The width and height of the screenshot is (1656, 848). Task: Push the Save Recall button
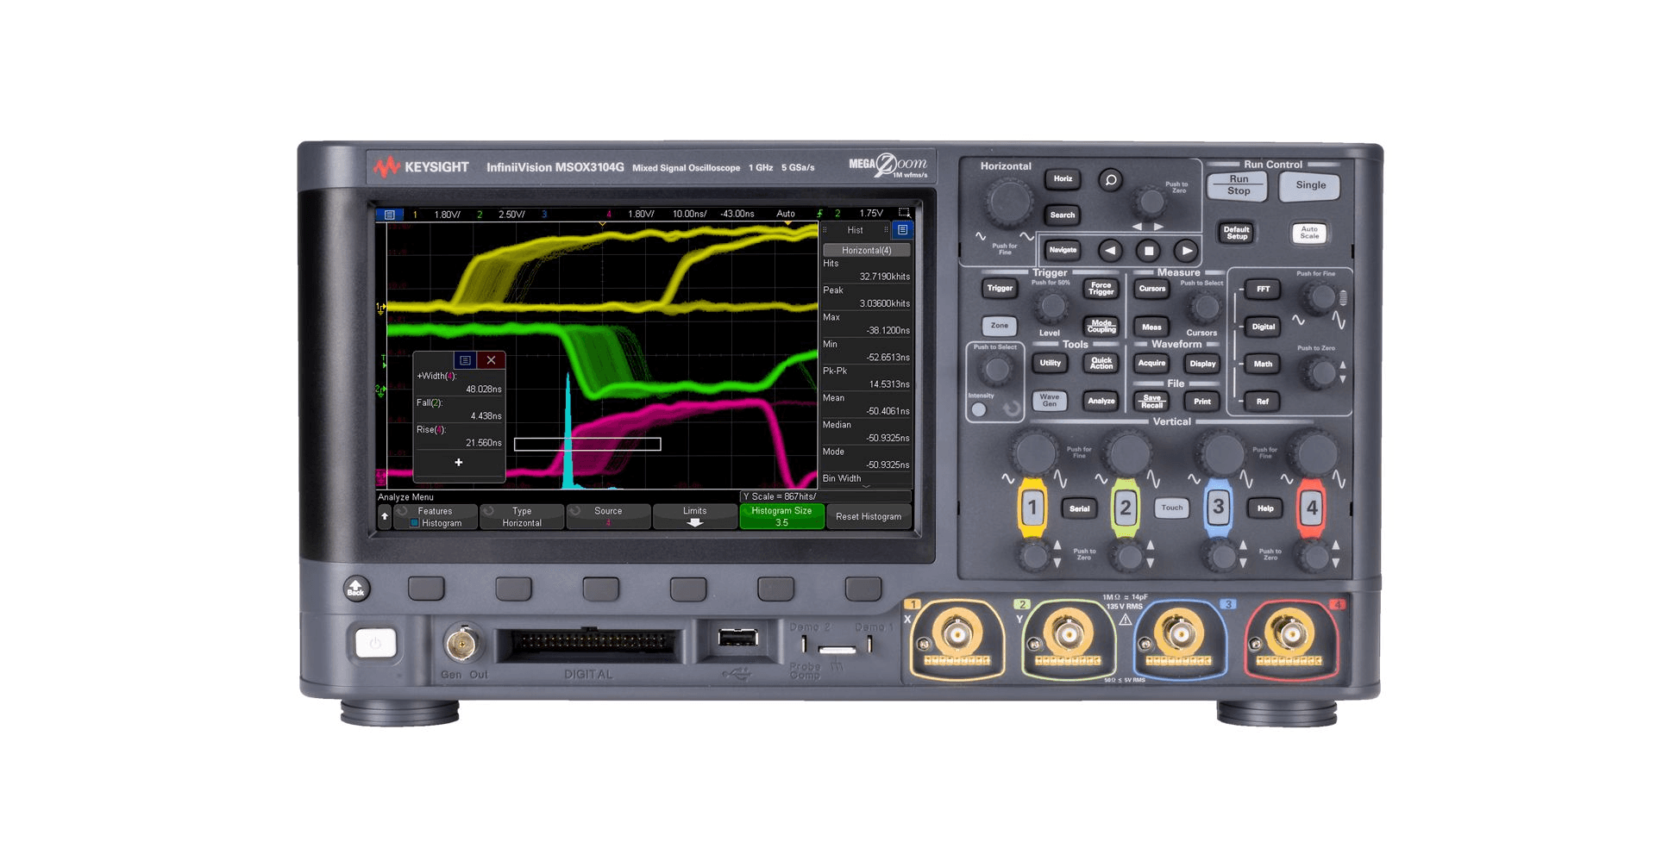[x=1151, y=401]
